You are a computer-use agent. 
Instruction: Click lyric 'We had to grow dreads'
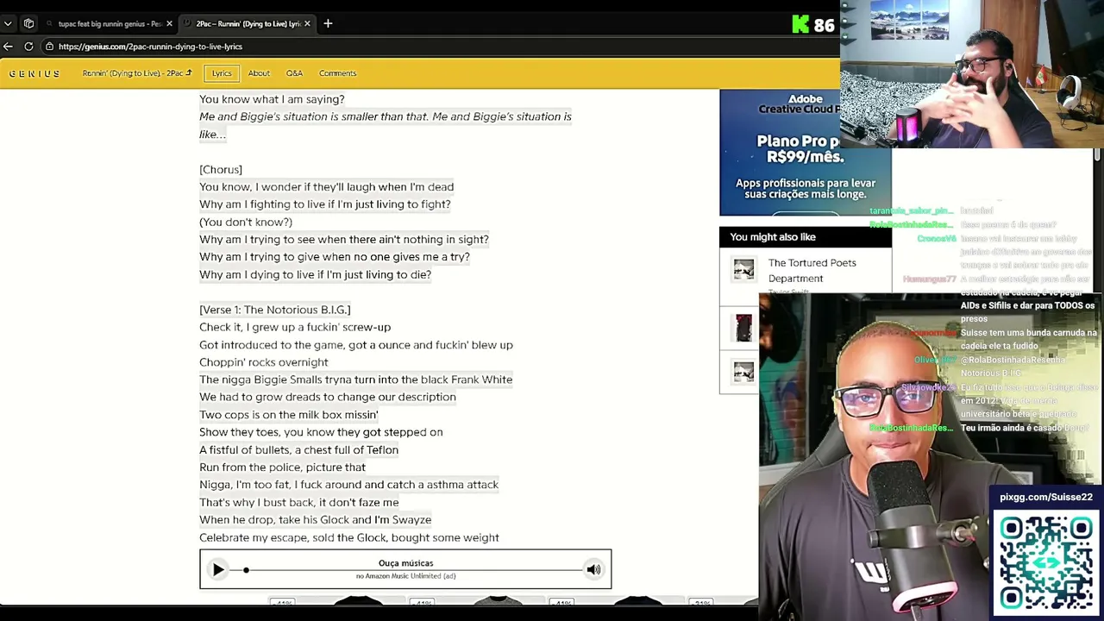pyautogui.click(x=328, y=398)
